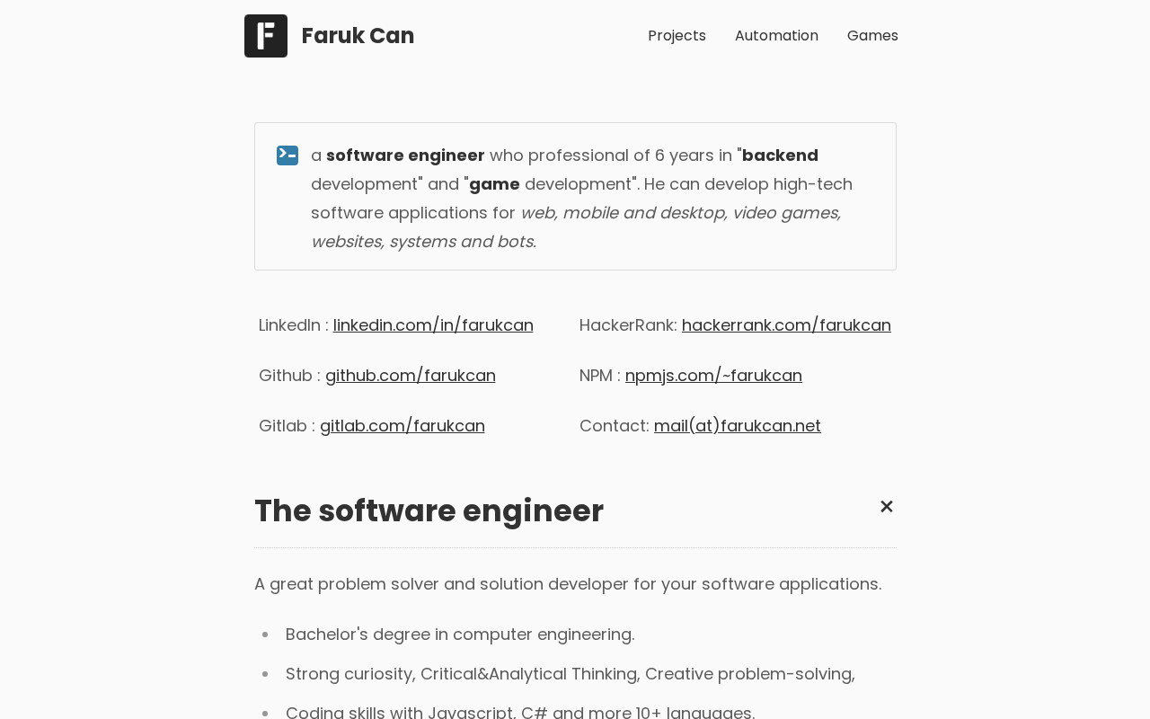
Task: Click the F logo icon
Action: 266,36
